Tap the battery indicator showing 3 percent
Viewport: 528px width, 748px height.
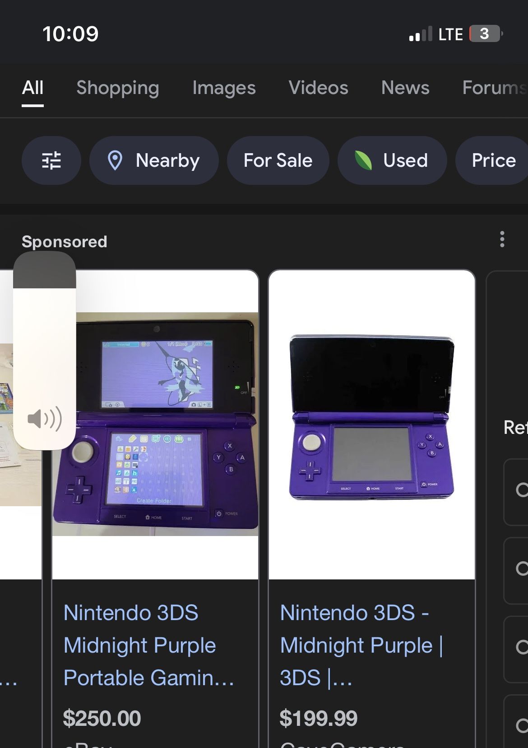point(485,33)
